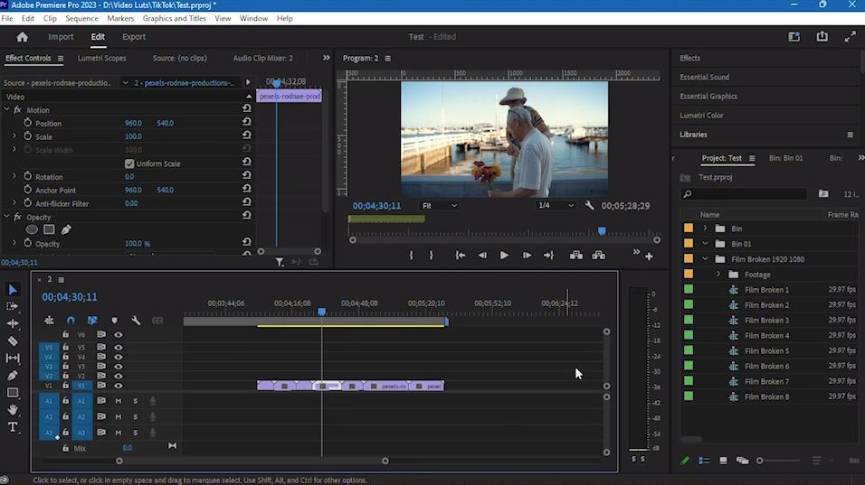The height and width of the screenshot is (485, 865).
Task: Open Graphics and Titles menu
Action: pos(175,18)
